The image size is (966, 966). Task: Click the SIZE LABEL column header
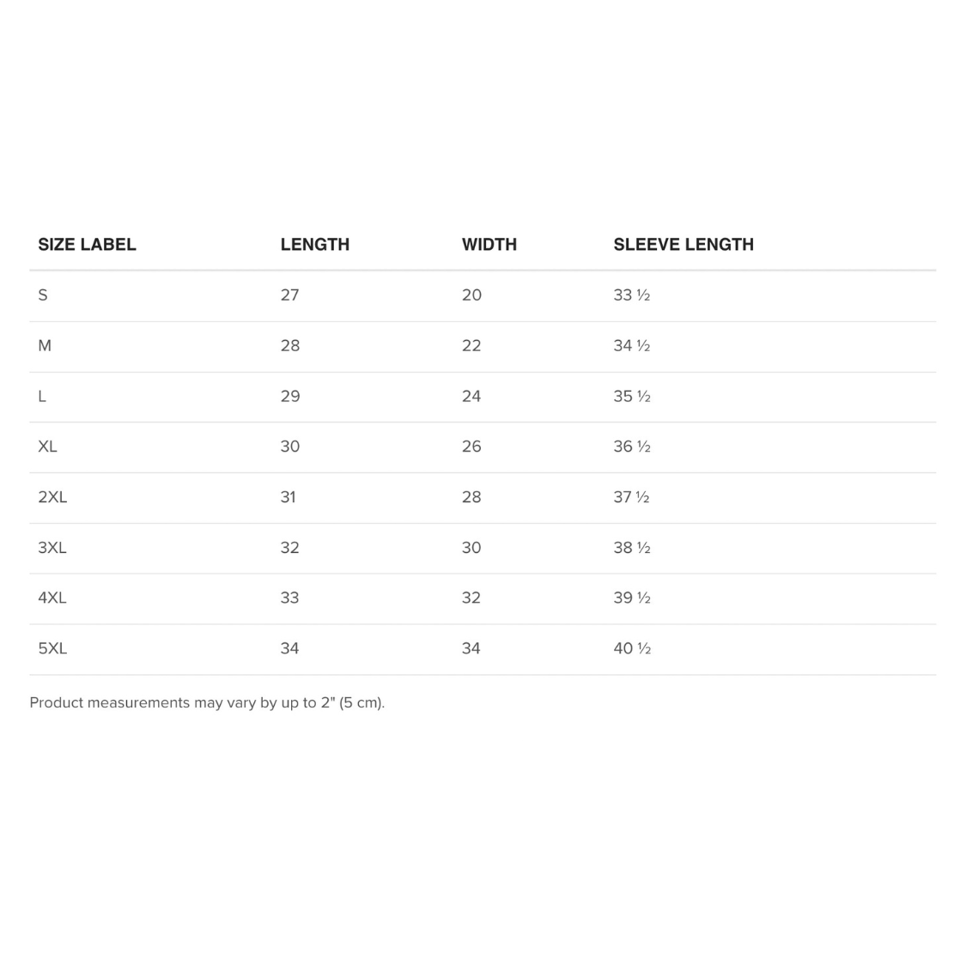tap(87, 245)
